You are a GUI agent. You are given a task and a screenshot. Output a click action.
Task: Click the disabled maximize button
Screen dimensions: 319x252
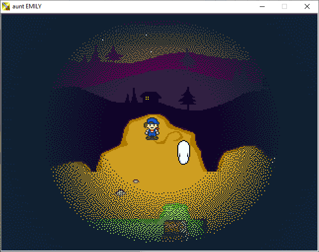pos(284,6)
